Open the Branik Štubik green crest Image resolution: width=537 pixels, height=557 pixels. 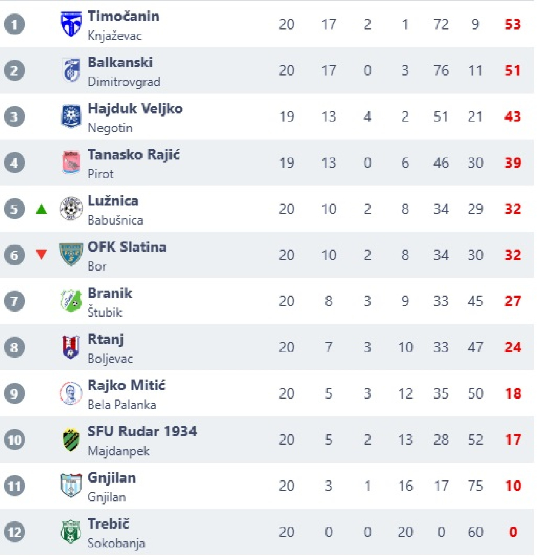point(71,301)
